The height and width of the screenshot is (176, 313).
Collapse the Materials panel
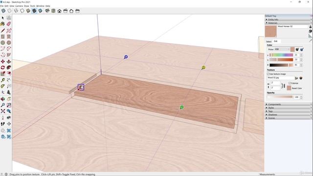coord(289,23)
